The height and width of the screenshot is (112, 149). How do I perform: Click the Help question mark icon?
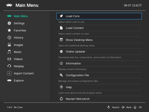pyautogui.click(x=61, y=87)
